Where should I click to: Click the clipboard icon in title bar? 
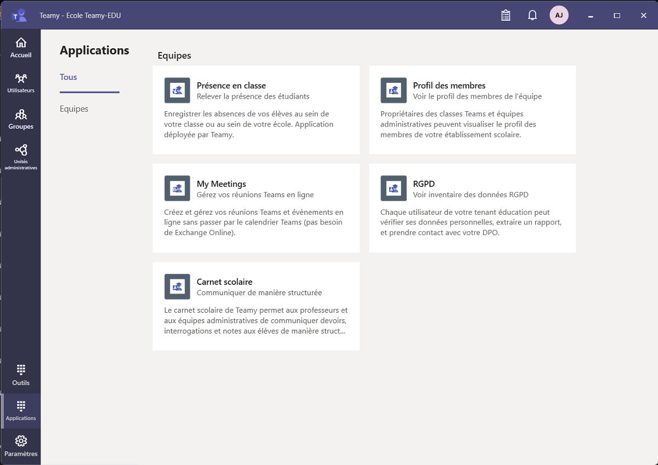[506, 15]
